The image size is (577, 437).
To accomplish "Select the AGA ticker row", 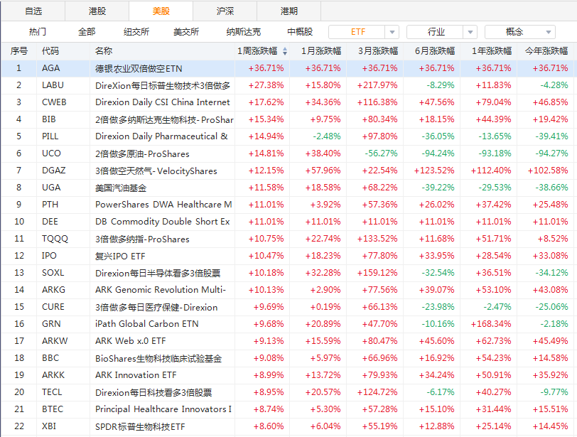I will 287,68.
